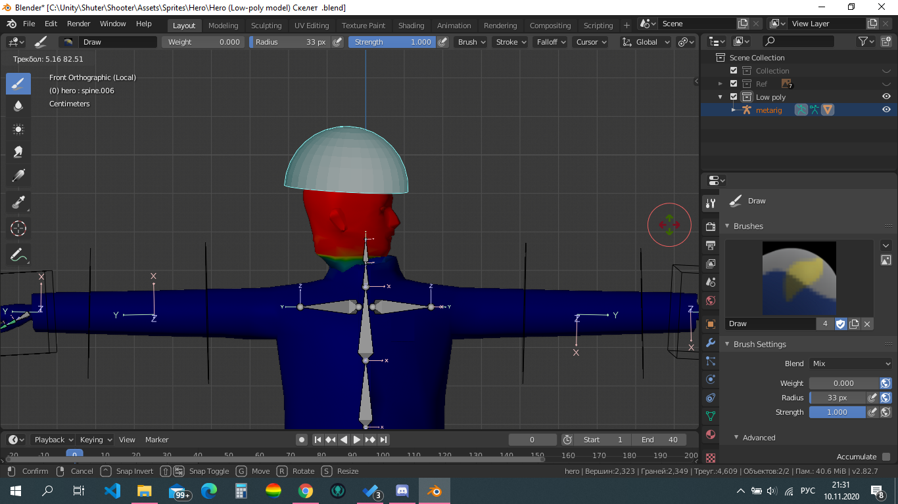
Task: Open the Stroke dropdown in header
Action: (511, 42)
